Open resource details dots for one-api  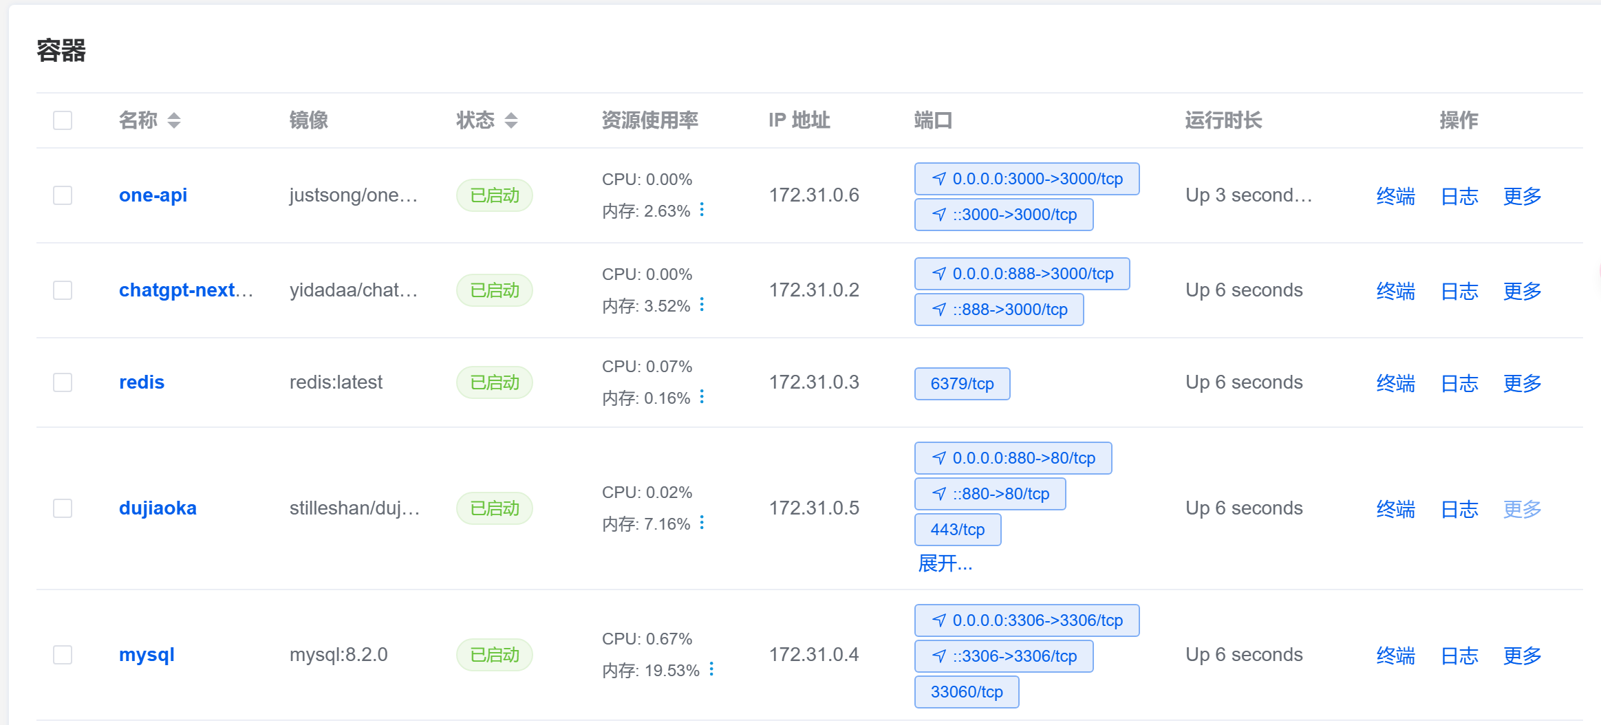pos(702,210)
